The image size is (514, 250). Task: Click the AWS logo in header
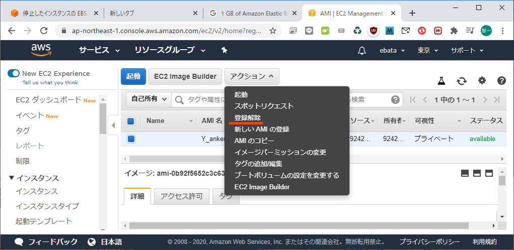[41, 50]
